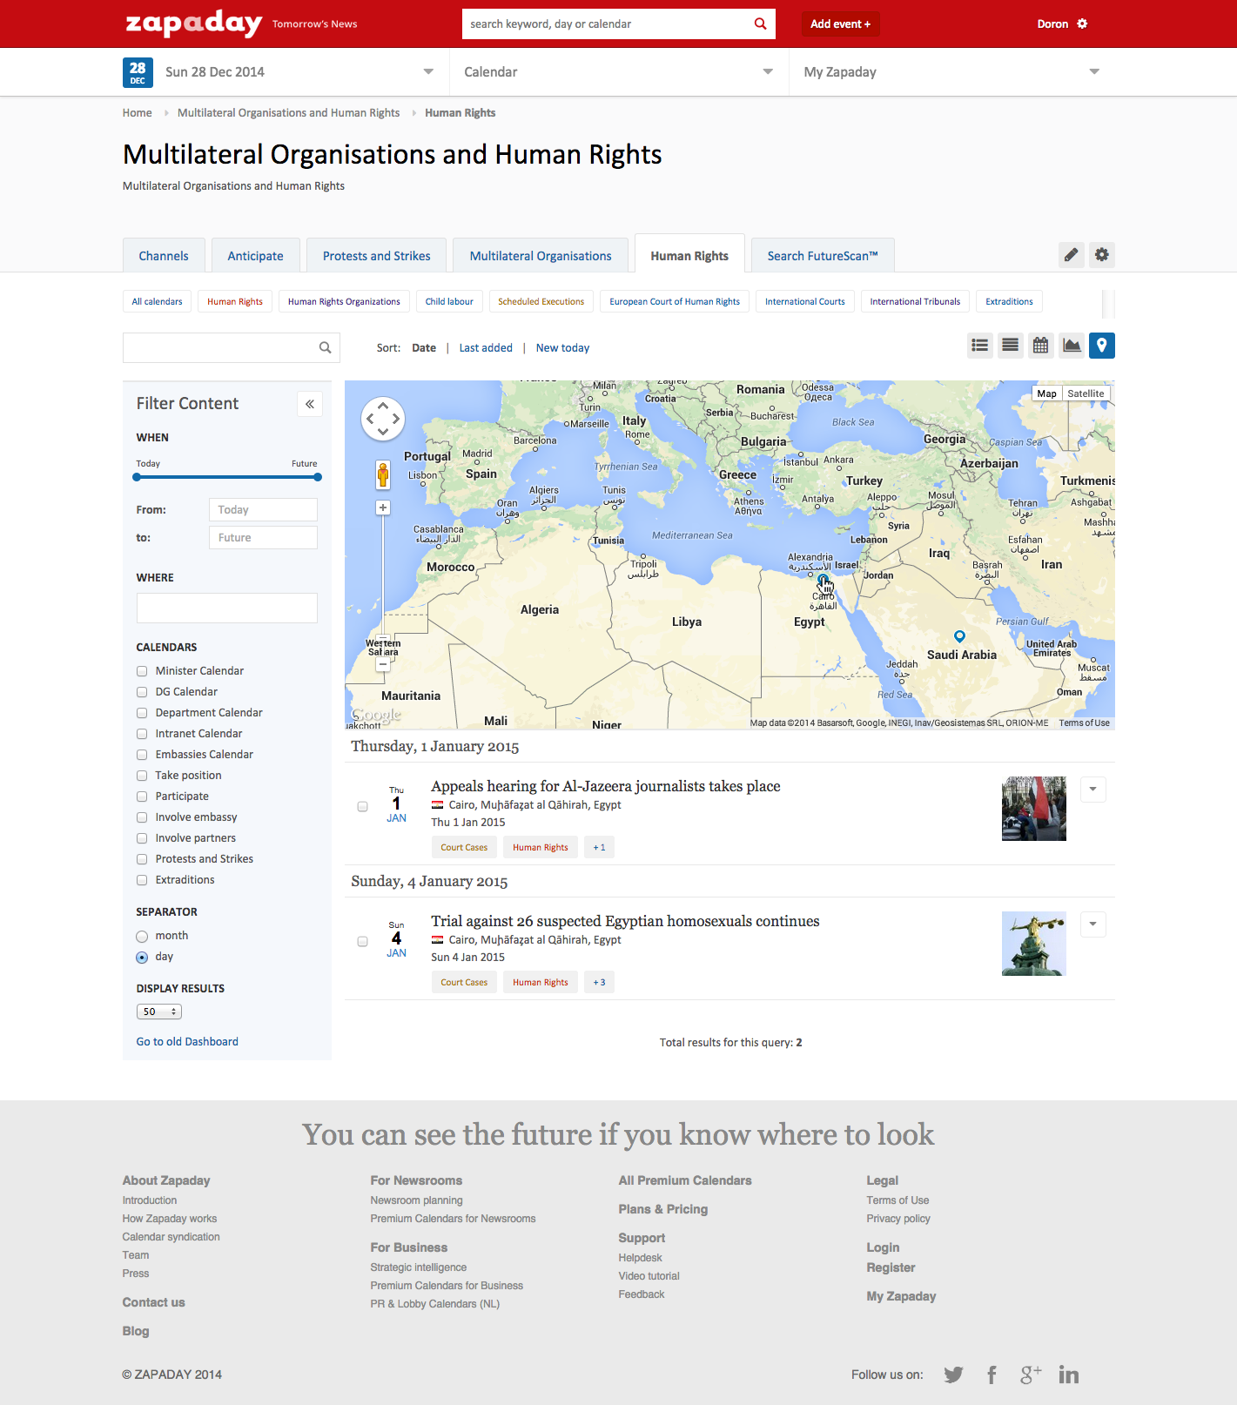Open dropdown arrow for Egyptian trial event
1237x1405 pixels.
[x=1092, y=924]
